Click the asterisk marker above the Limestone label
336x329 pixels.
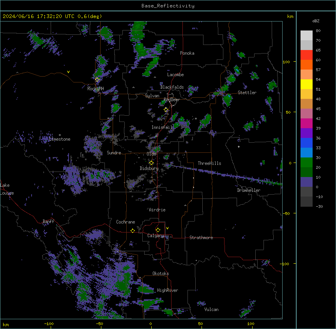(x=60, y=135)
